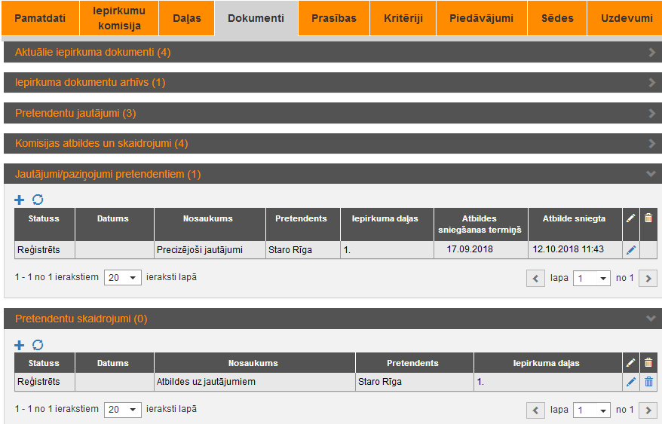Image resolution: width=662 pixels, height=424 pixels.
Task: Open page number dropdown in Pretendentu skaidrojumi
Action: [592, 410]
